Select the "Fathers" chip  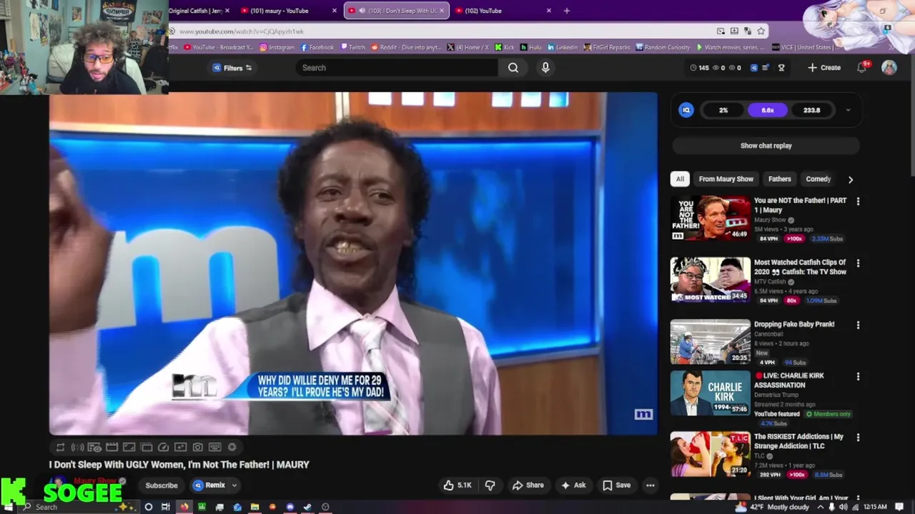click(x=779, y=179)
